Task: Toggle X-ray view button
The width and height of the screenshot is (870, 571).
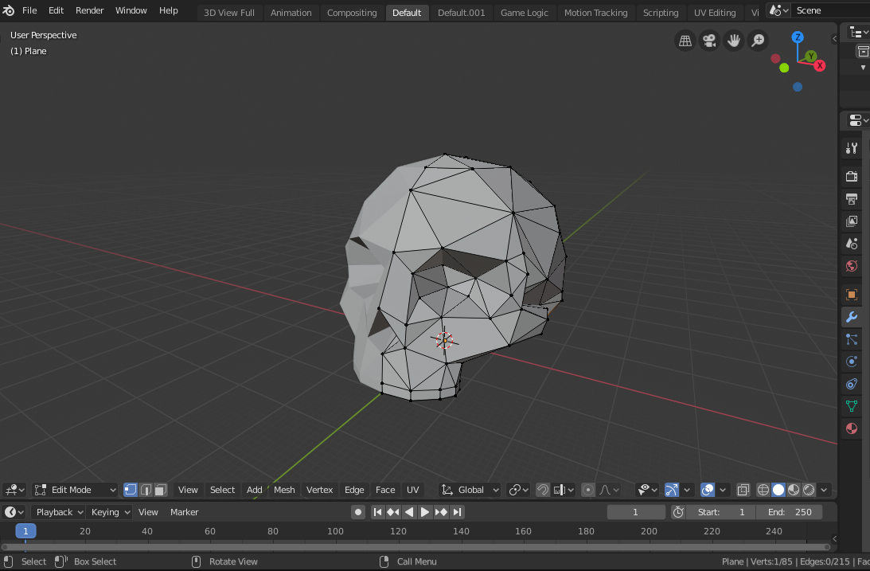Action: pos(743,490)
